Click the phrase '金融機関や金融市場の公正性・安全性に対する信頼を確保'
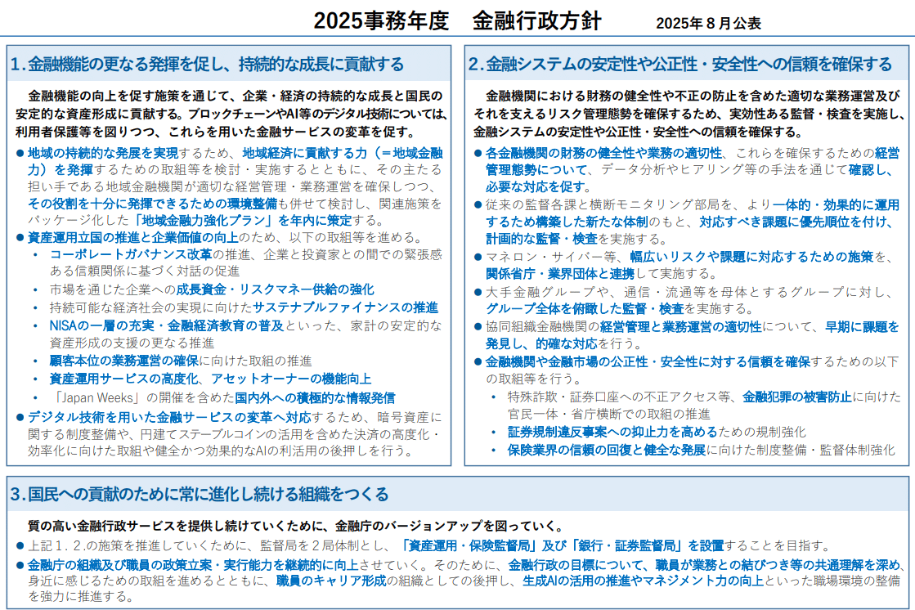This screenshot has height=610, width=915. [648, 362]
